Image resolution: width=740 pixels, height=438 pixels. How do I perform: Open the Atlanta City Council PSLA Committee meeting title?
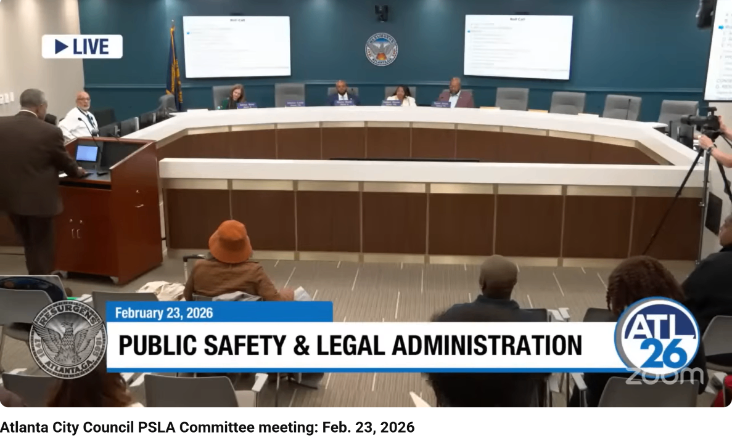[x=207, y=427]
